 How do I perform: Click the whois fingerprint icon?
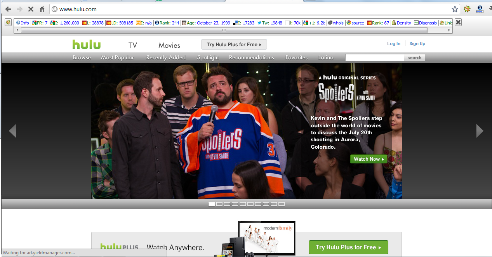tap(330, 23)
